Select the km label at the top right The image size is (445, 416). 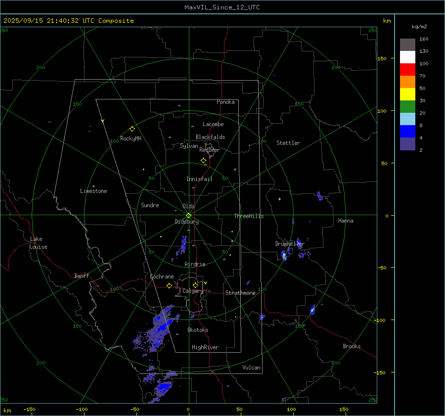click(x=387, y=21)
